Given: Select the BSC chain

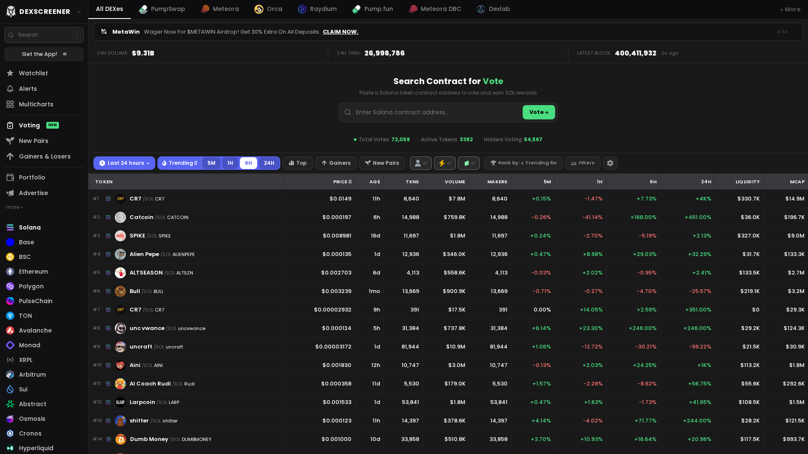Looking at the screenshot, I should tap(44, 257).
